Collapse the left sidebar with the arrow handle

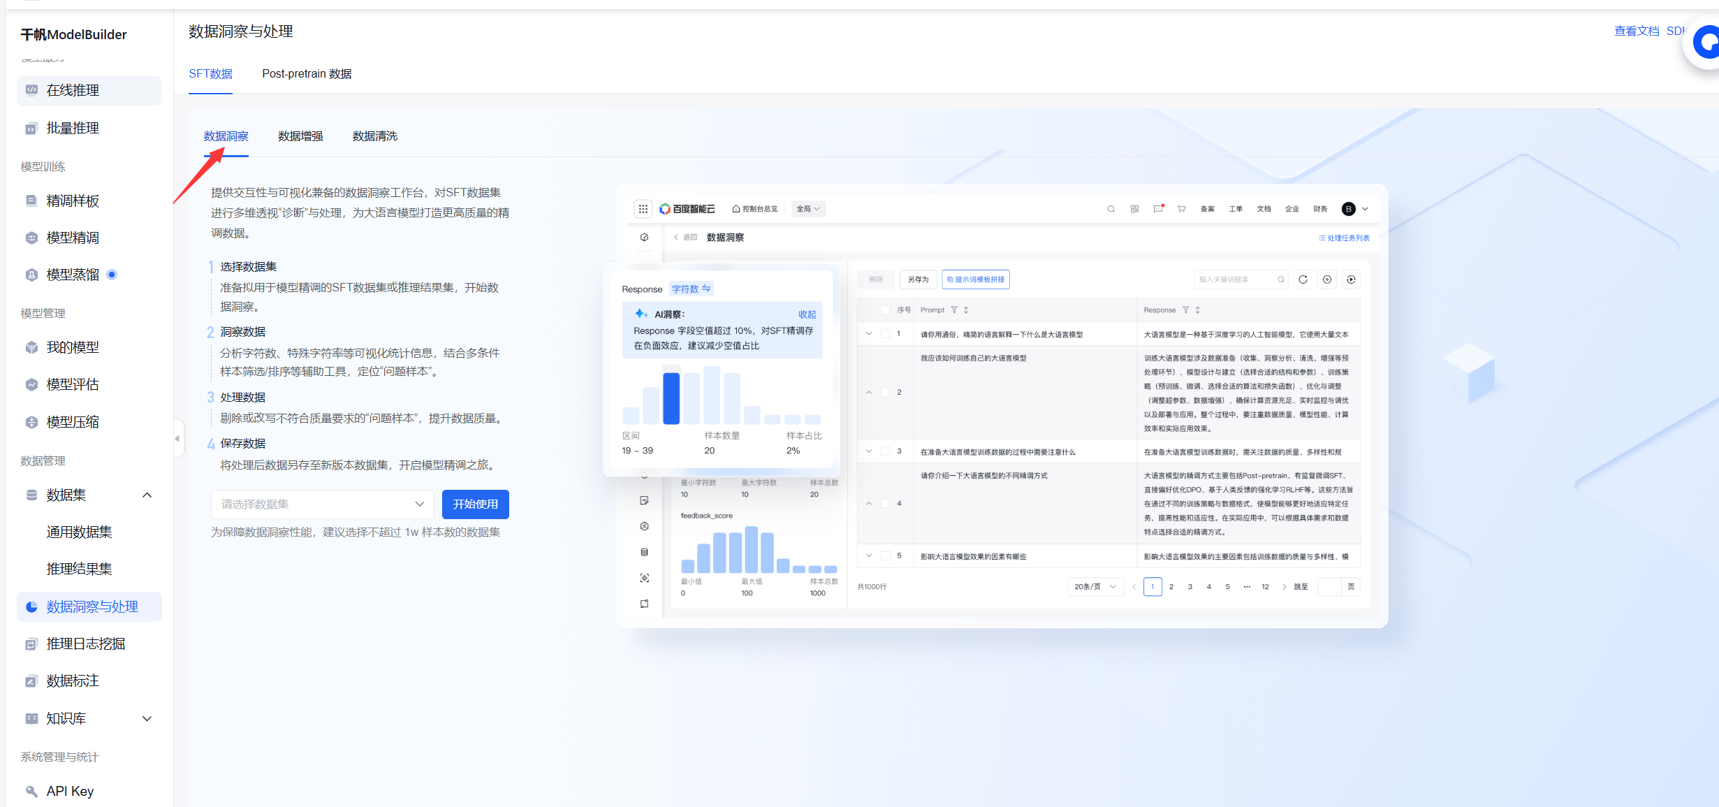pos(177,439)
